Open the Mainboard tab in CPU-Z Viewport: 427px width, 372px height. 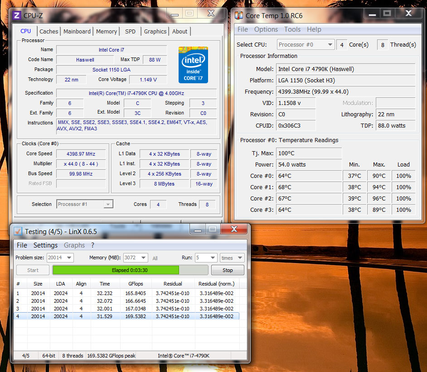77,31
